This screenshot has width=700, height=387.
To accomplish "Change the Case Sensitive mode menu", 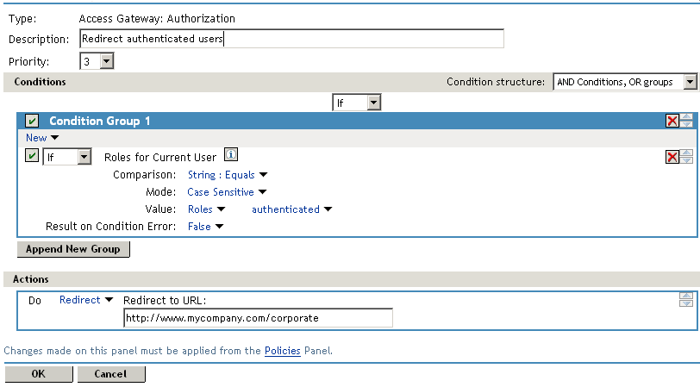I will pyautogui.click(x=227, y=192).
